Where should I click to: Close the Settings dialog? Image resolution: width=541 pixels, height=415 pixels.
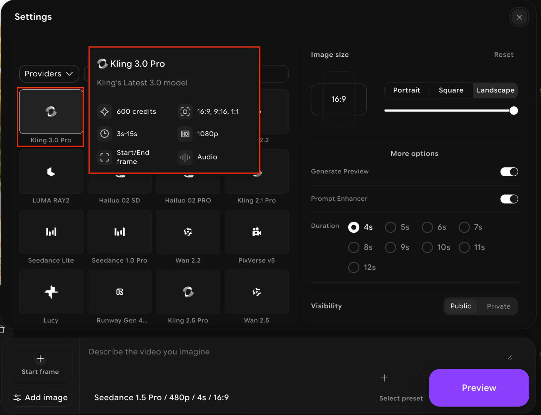[x=519, y=17]
